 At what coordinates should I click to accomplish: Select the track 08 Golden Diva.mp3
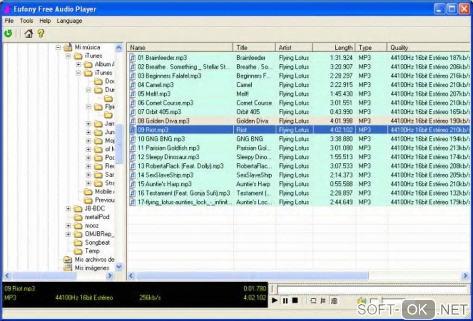299,121
